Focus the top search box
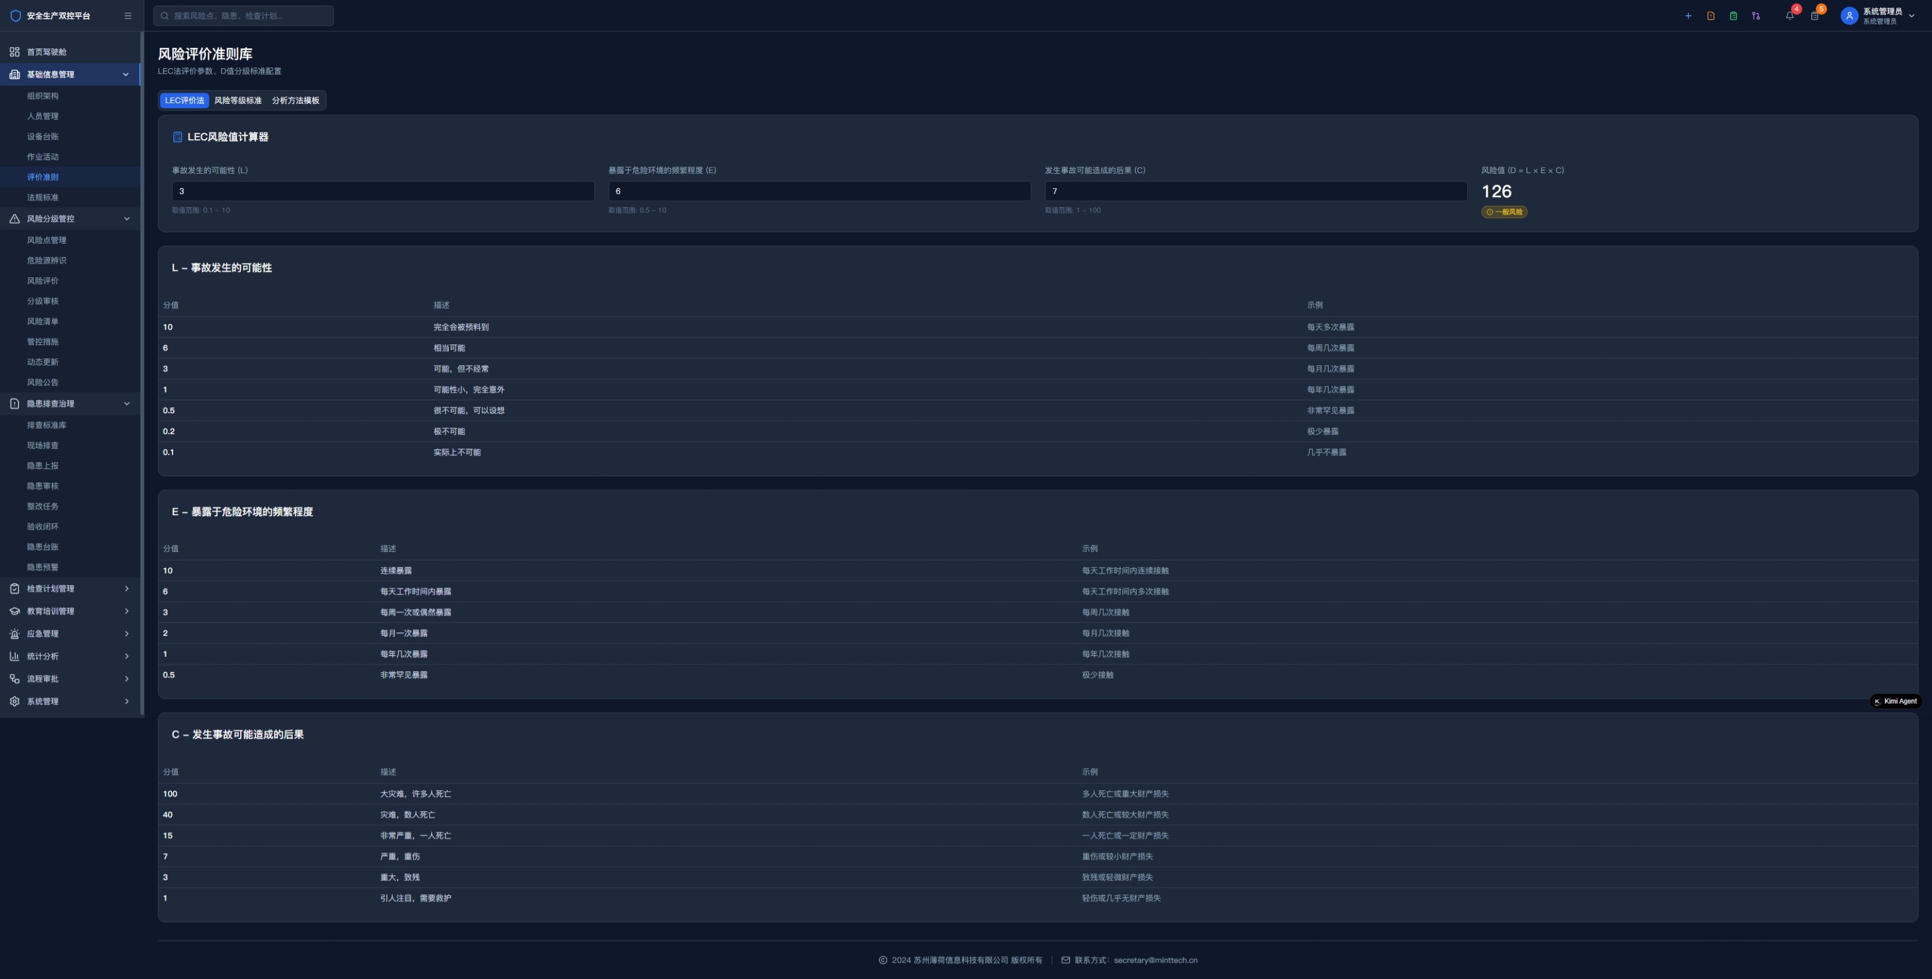The image size is (1932, 979). coord(244,16)
